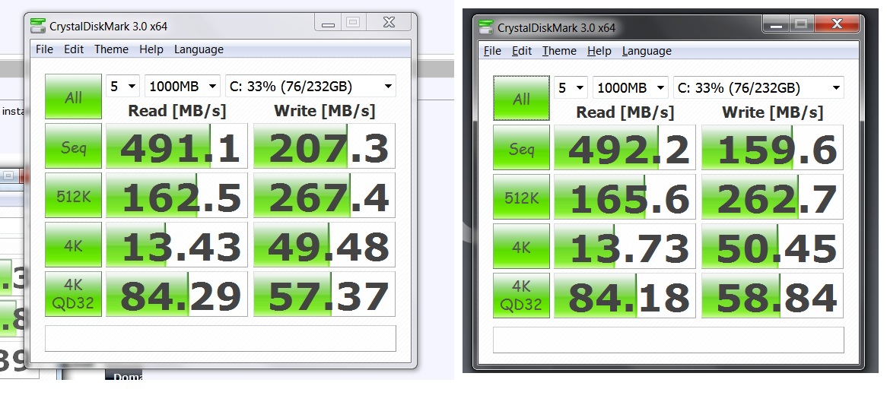Click the comment field in left window

click(221, 338)
